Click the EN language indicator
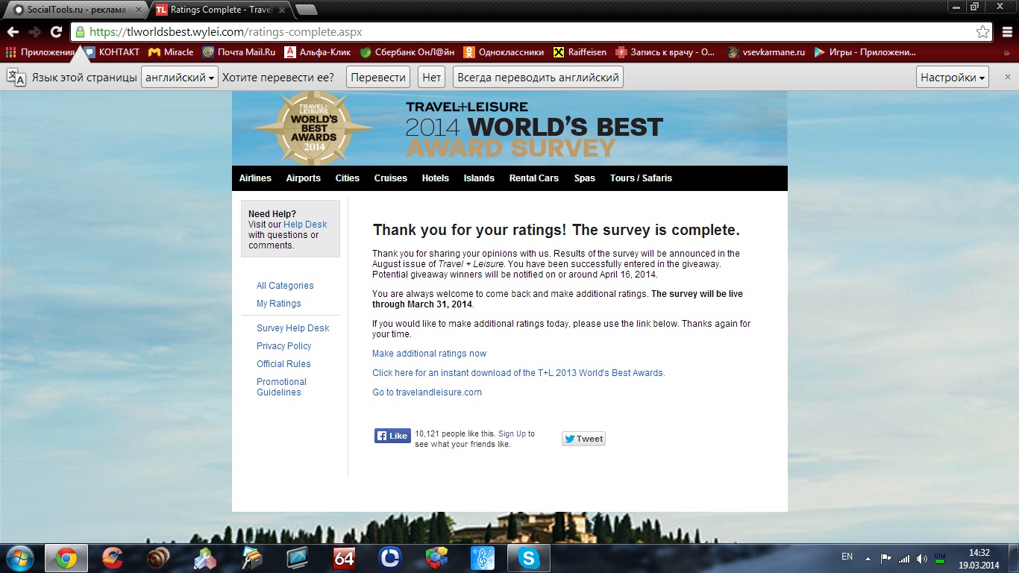This screenshot has height=573, width=1019. click(x=847, y=557)
